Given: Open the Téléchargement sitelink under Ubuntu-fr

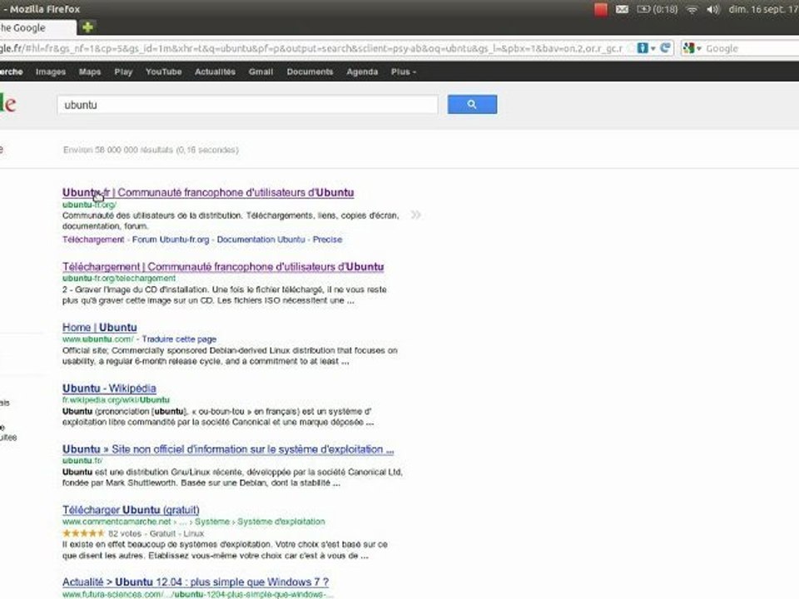Looking at the screenshot, I should [93, 240].
